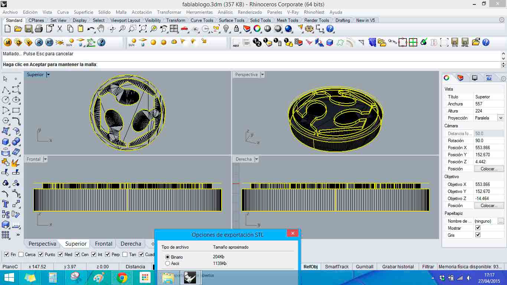This screenshot has height=285, width=507.
Task: Switch to the Derecha viewport tab
Action: point(131,244)
